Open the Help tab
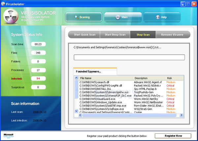Image resolution: width=198 pixels, height=141 pixels. point(162,17)
